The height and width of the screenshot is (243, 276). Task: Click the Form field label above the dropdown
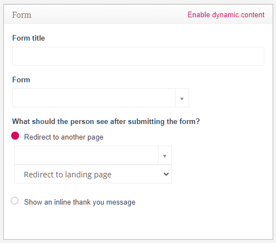click(21, 80)
